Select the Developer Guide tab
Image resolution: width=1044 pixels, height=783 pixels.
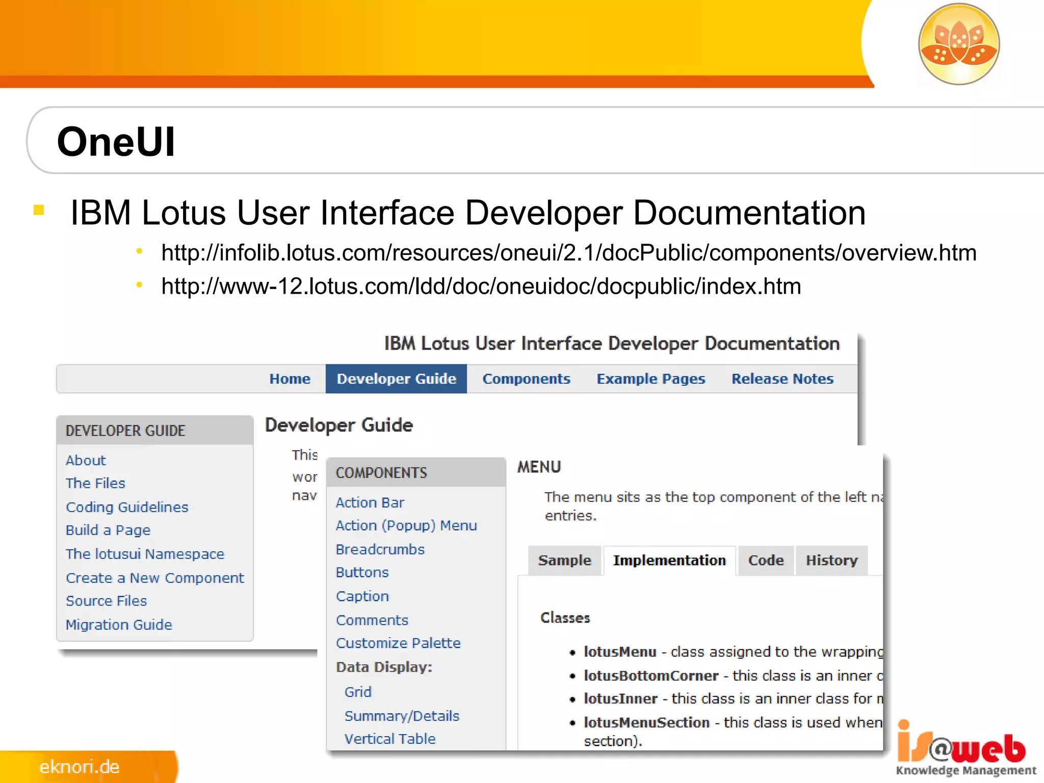(x=396, y=379)
